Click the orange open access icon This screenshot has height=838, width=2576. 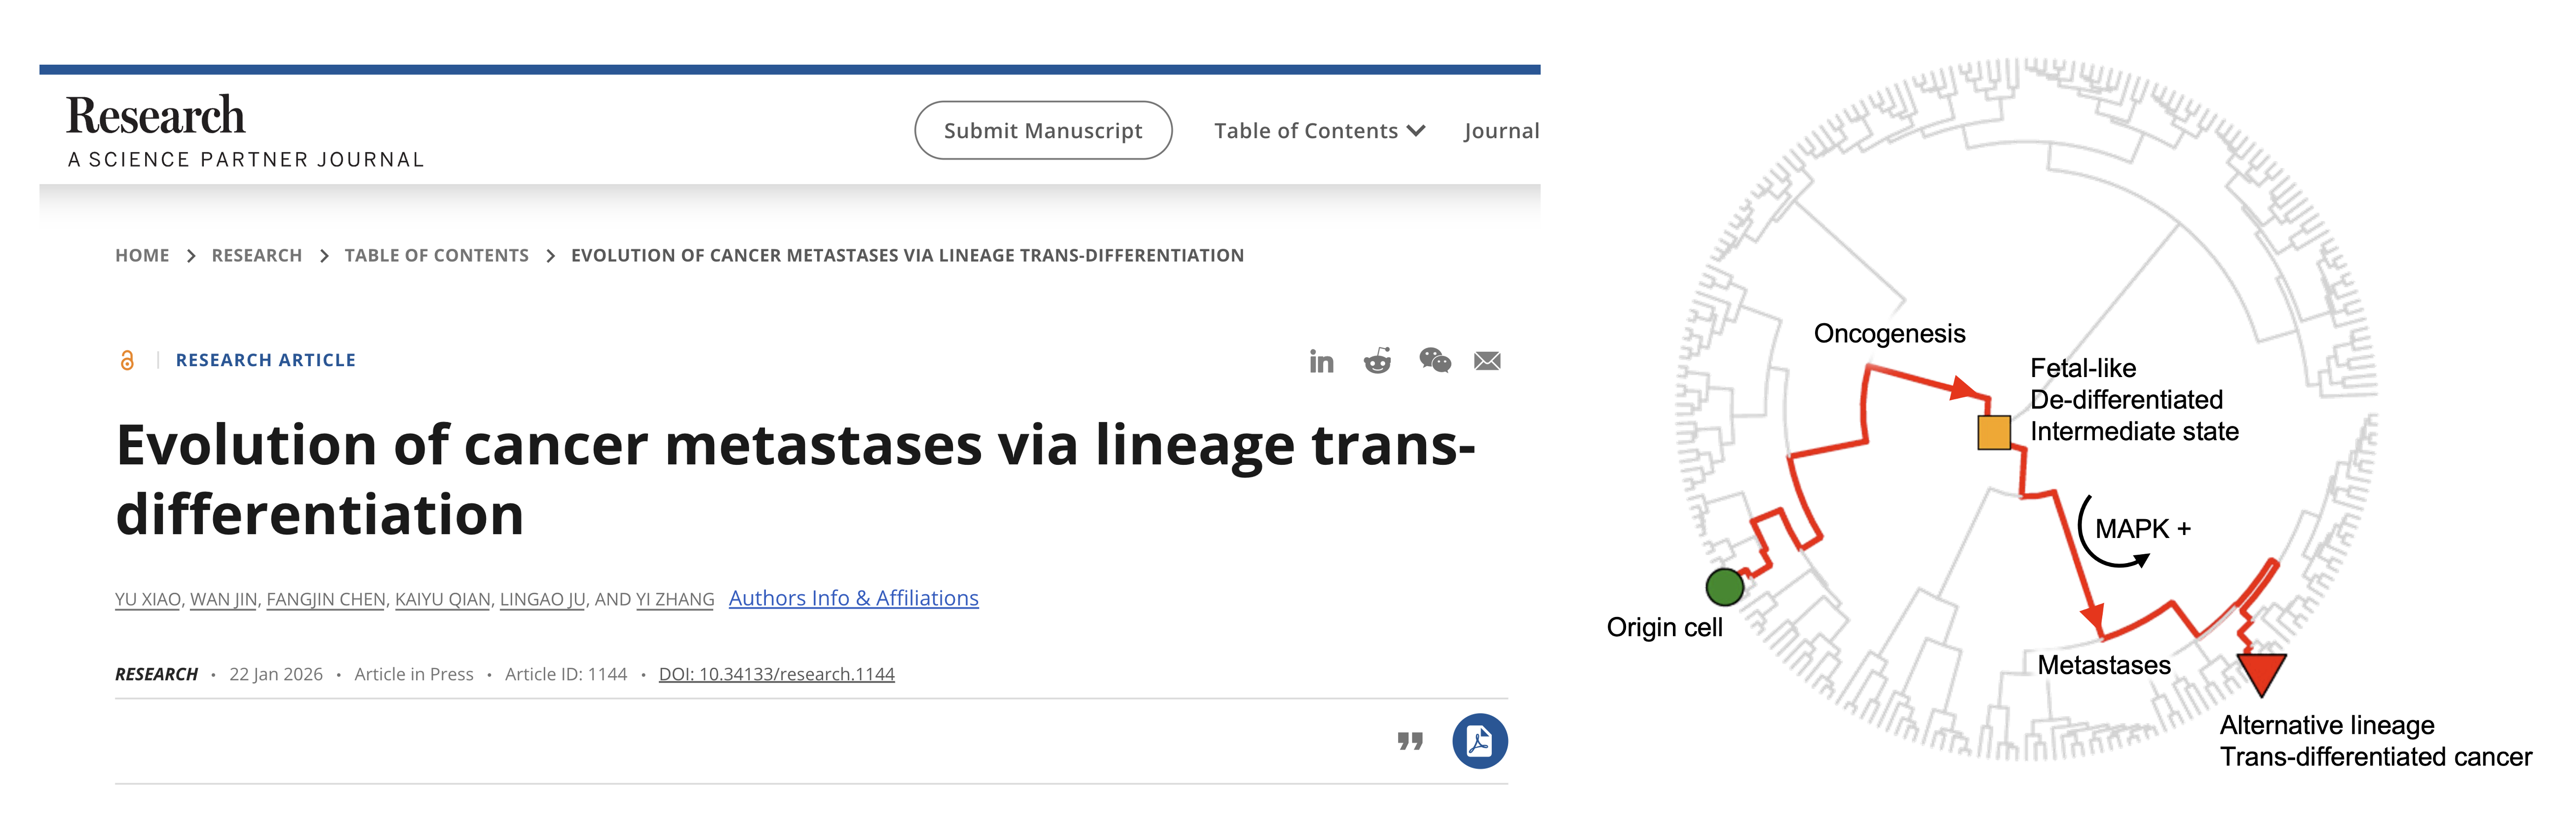(127, 360)
